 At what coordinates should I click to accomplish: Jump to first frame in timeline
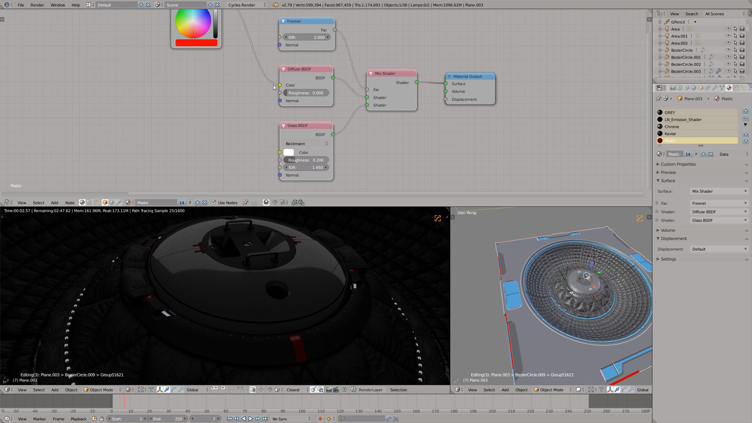click(x=230, y=419)
